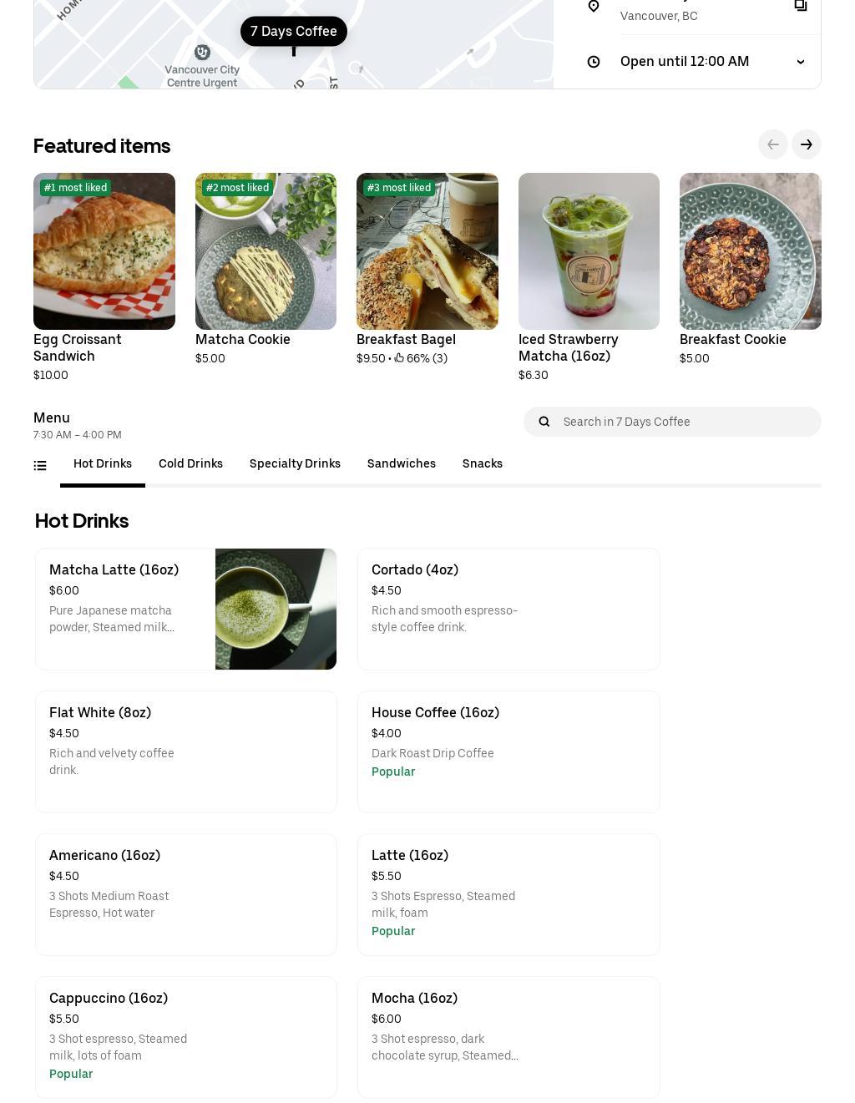Open the House Coffee (16oz) item
The height and width of the screenshot is (1103, 855).
click(x=508, y=751)
